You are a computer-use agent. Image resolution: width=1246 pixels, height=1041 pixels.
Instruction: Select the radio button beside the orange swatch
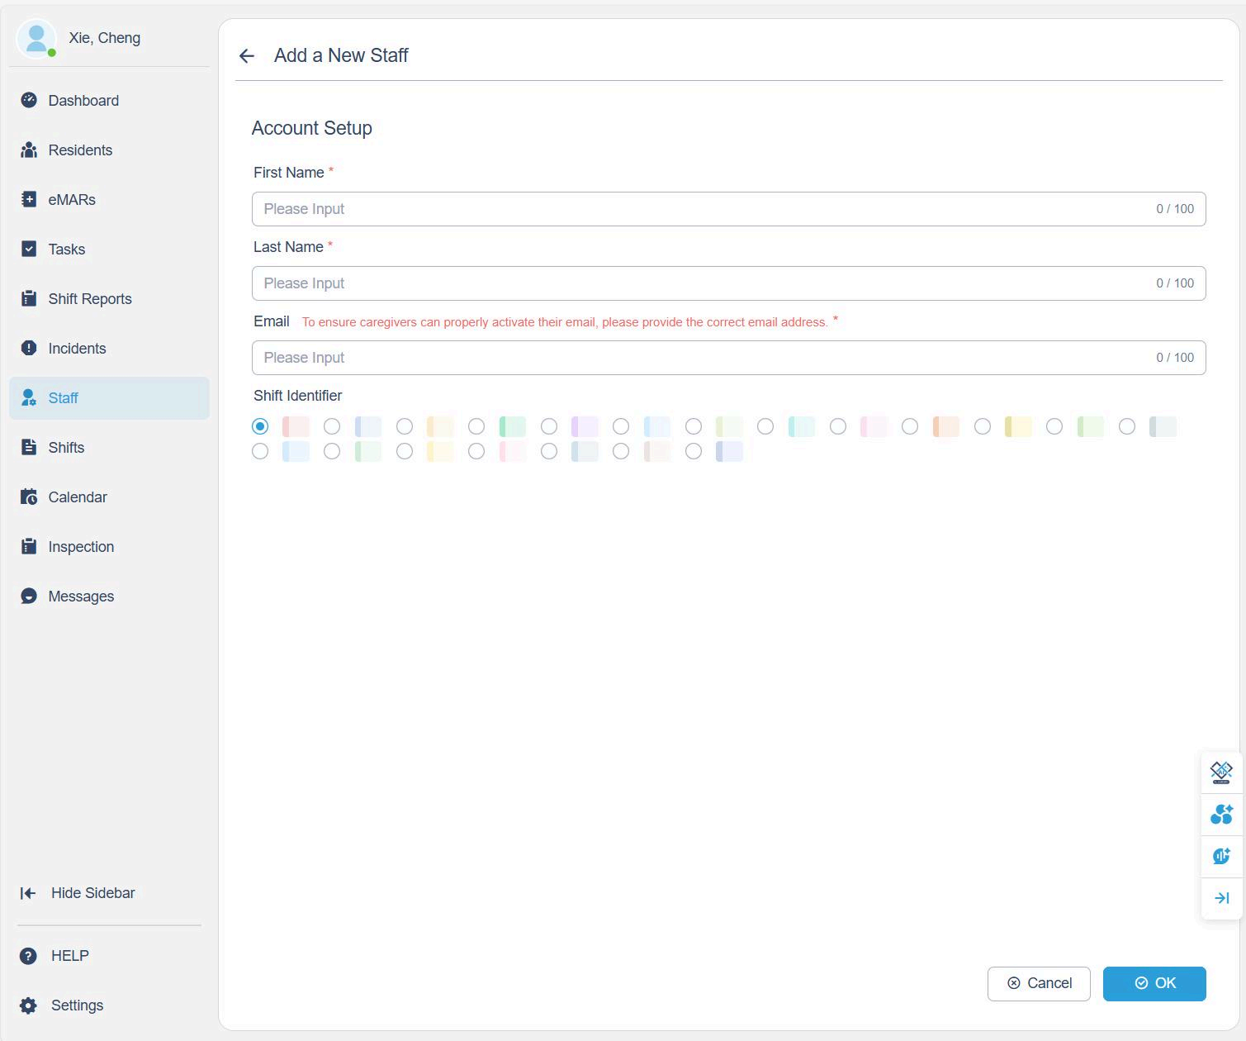910,426
